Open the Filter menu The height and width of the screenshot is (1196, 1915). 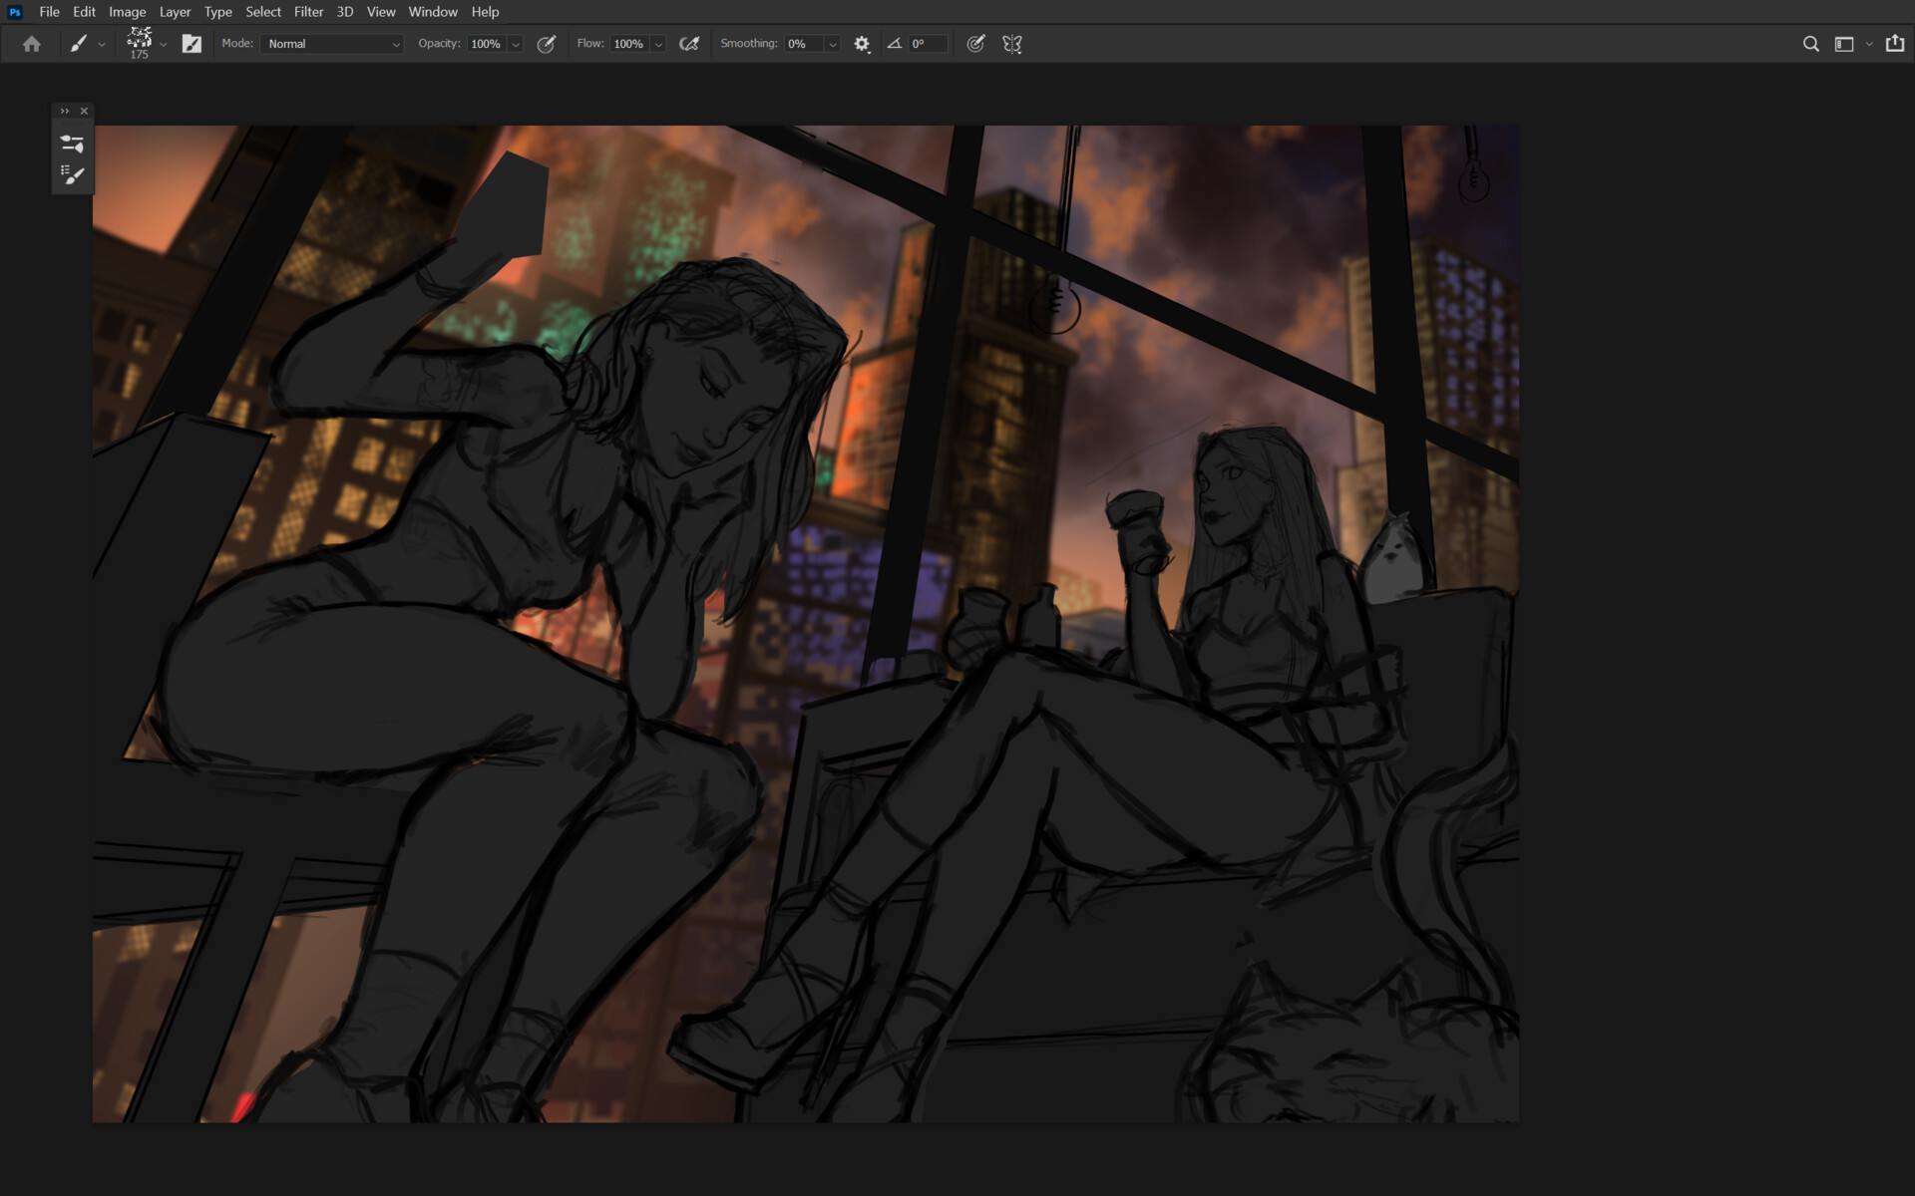pos(308,12)
